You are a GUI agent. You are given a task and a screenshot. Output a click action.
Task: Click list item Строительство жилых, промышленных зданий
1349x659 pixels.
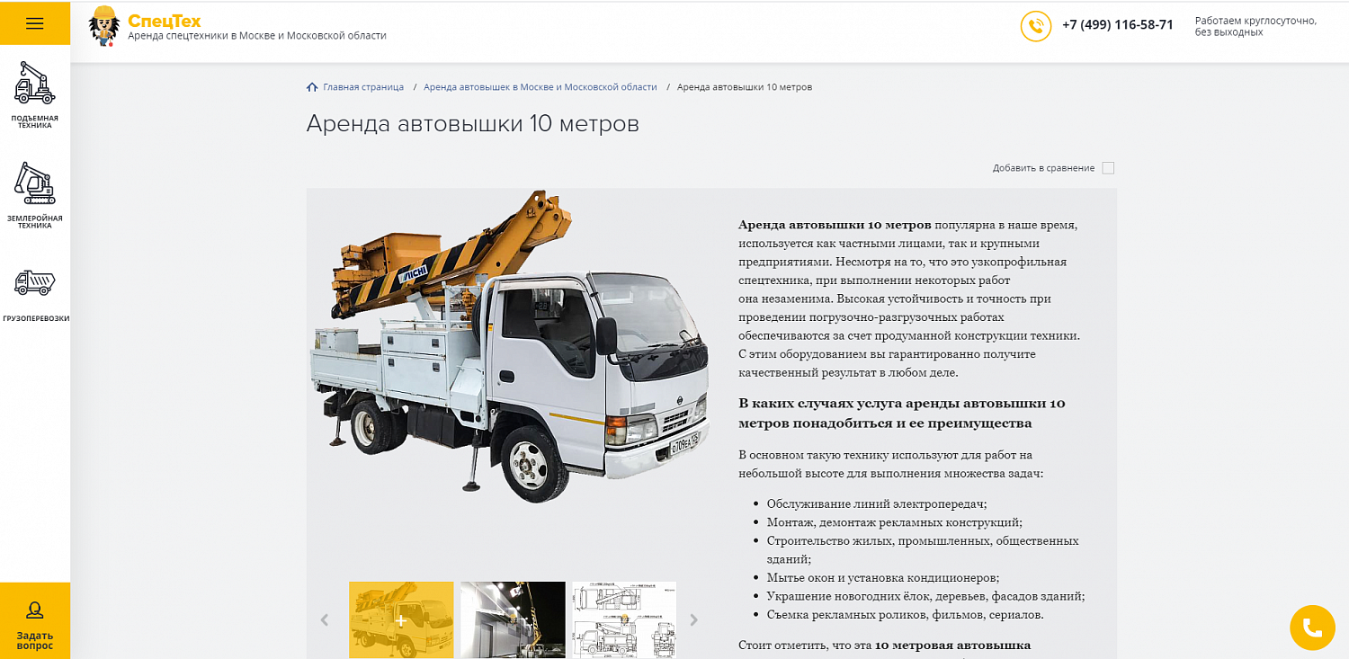tap(923, 549)
